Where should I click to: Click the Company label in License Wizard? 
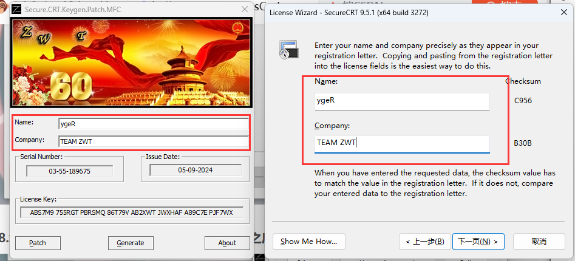click(332, 126)
